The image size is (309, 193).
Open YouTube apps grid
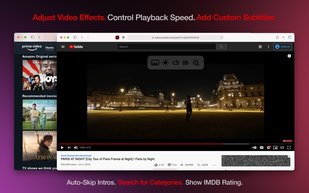pos(260,47)
